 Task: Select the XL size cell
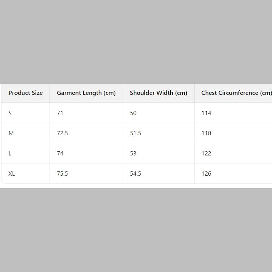tap(12, 174)
